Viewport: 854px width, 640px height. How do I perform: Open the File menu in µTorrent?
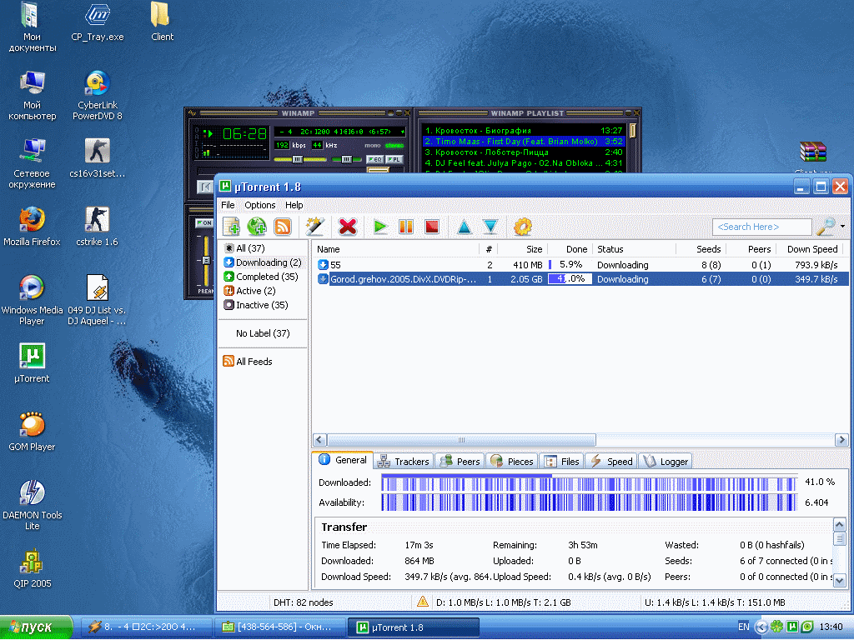click(x=228, y=205)
